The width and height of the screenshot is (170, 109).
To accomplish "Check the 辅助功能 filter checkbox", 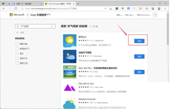I will click(17, 44).
